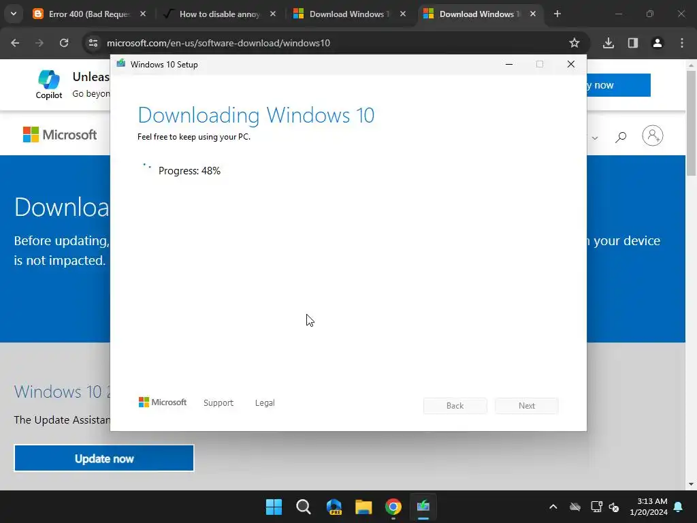This screenshot has height=523, width=697.
Task: Click the Support link in Setup window
Action: [x=218, y=402]
